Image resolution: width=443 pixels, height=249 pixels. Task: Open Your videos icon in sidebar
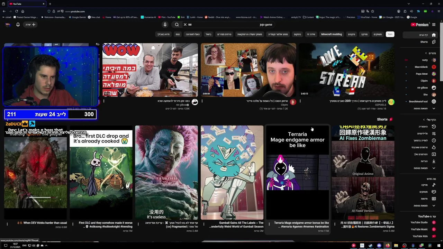[x=434, y=154]
